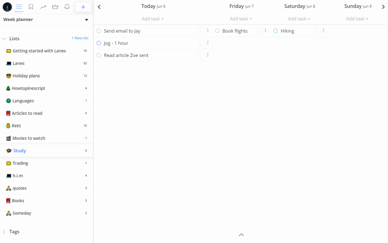Open options menu for Book flights
388x243 pixels.
[266, 30]
